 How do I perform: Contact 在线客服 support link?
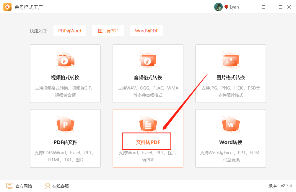(60, 186)
